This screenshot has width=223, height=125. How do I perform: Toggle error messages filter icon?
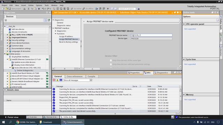coord(54,80)
